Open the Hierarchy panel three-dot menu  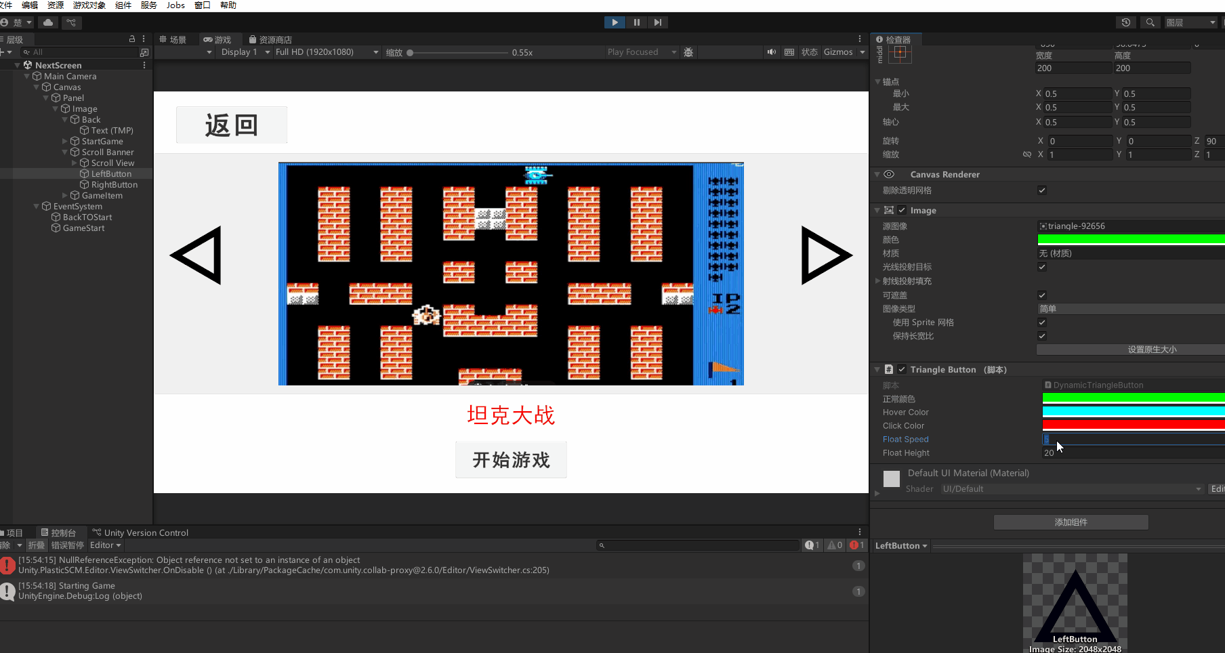tap(144, 39)
